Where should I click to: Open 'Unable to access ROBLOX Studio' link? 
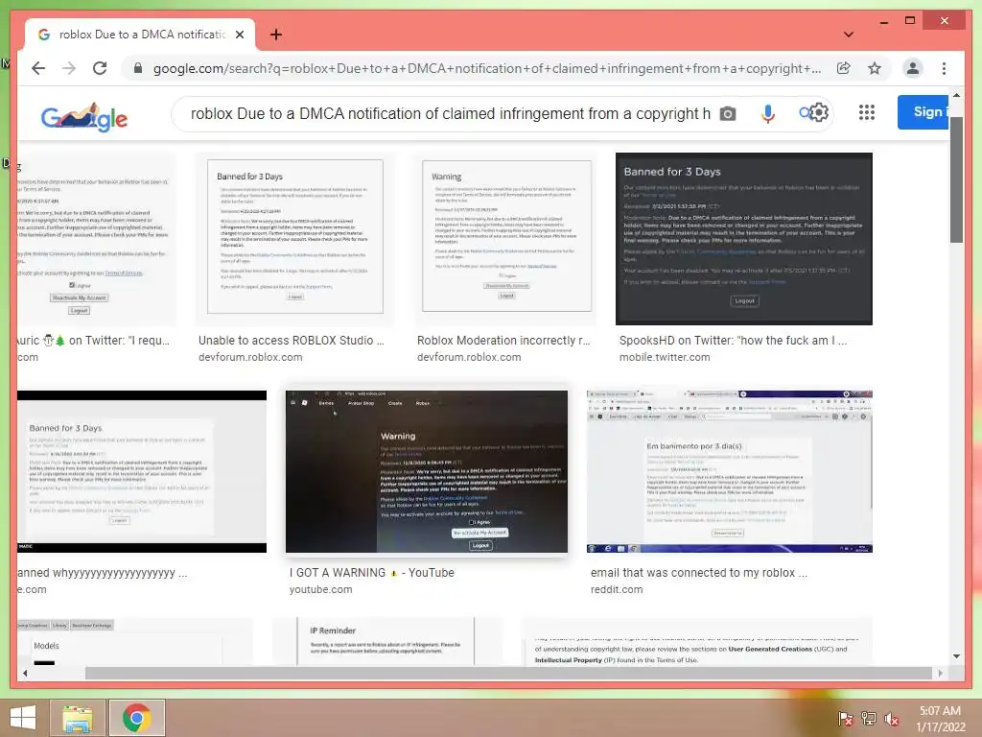(x=292, y=341)
